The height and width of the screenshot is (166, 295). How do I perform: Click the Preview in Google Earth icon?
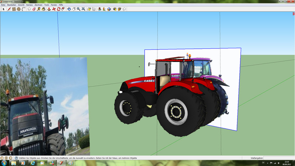coord(109,9)
